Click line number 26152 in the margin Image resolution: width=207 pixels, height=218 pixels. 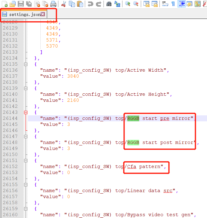[x=10, y=167]
